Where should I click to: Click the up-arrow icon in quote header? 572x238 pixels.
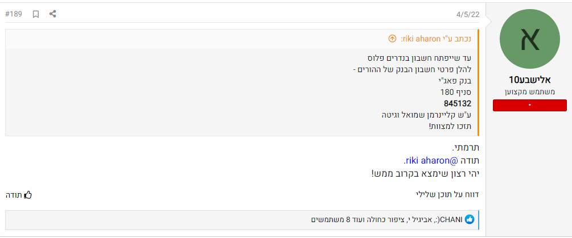[x=392, y=39]
